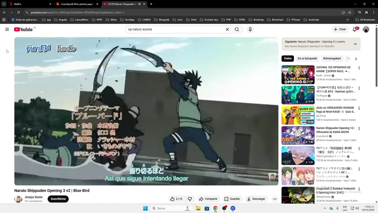Open the account avatar menu
This screenshot has height=213, width=378.
pos(366,29)
